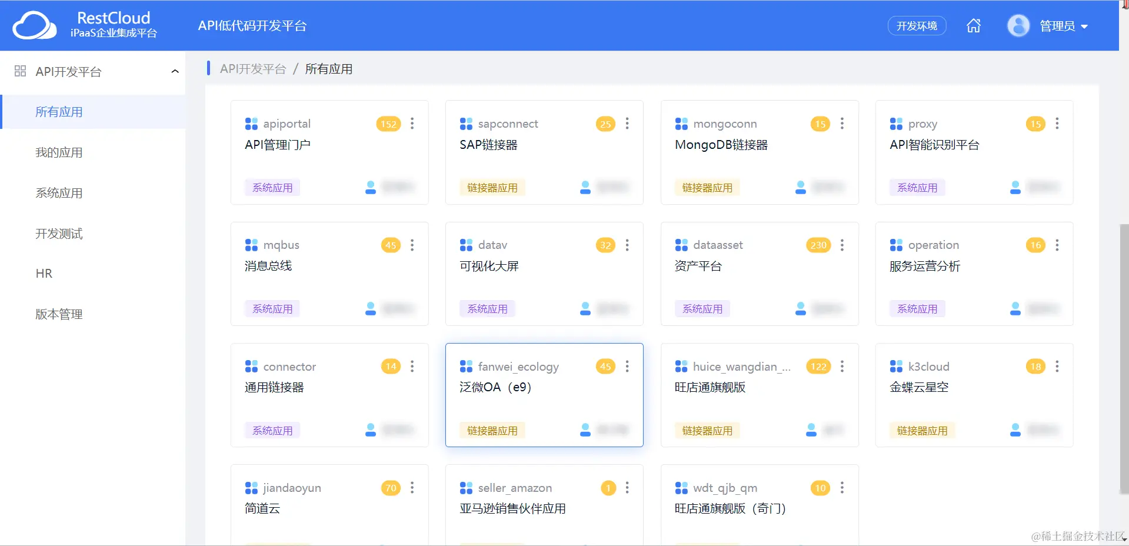Screen dimensions: 1129x546
Task: Click the user icon on operation card
Action: [x=1015, y=308]
